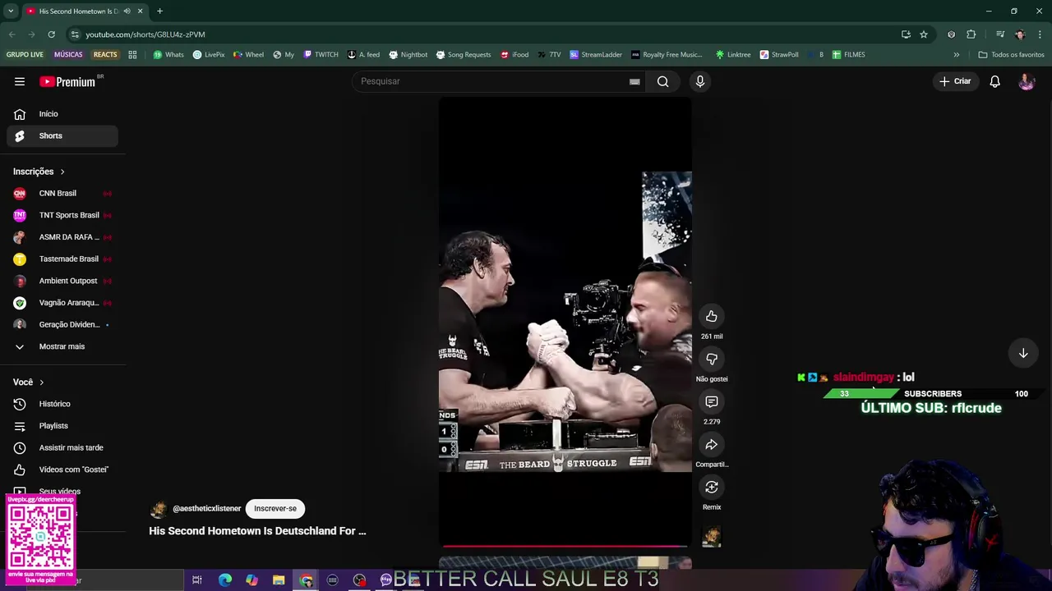This screenshot has height=591, width=1052.
Task: Open Playlists in the sidebar
Action: (62, 426)
